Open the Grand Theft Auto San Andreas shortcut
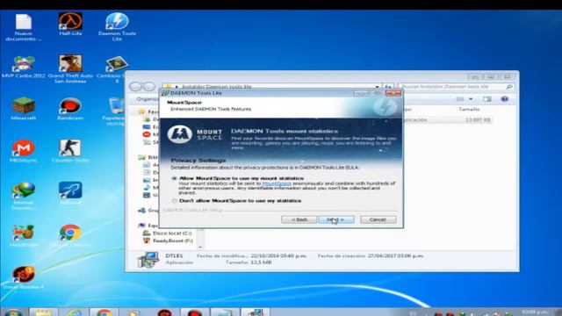562x316 pixels. (70, 68)
